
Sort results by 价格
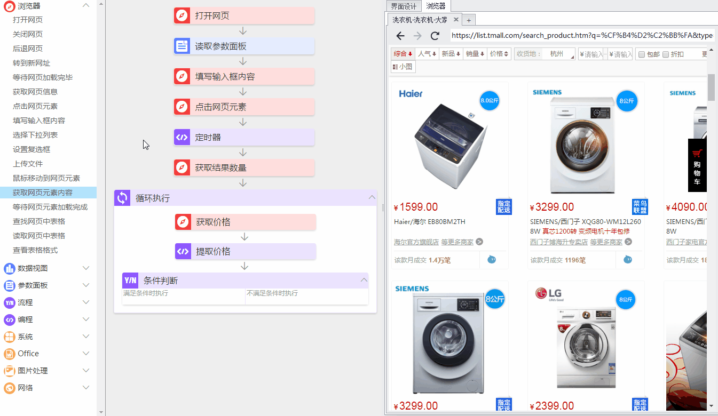click(x=500, y=54)
